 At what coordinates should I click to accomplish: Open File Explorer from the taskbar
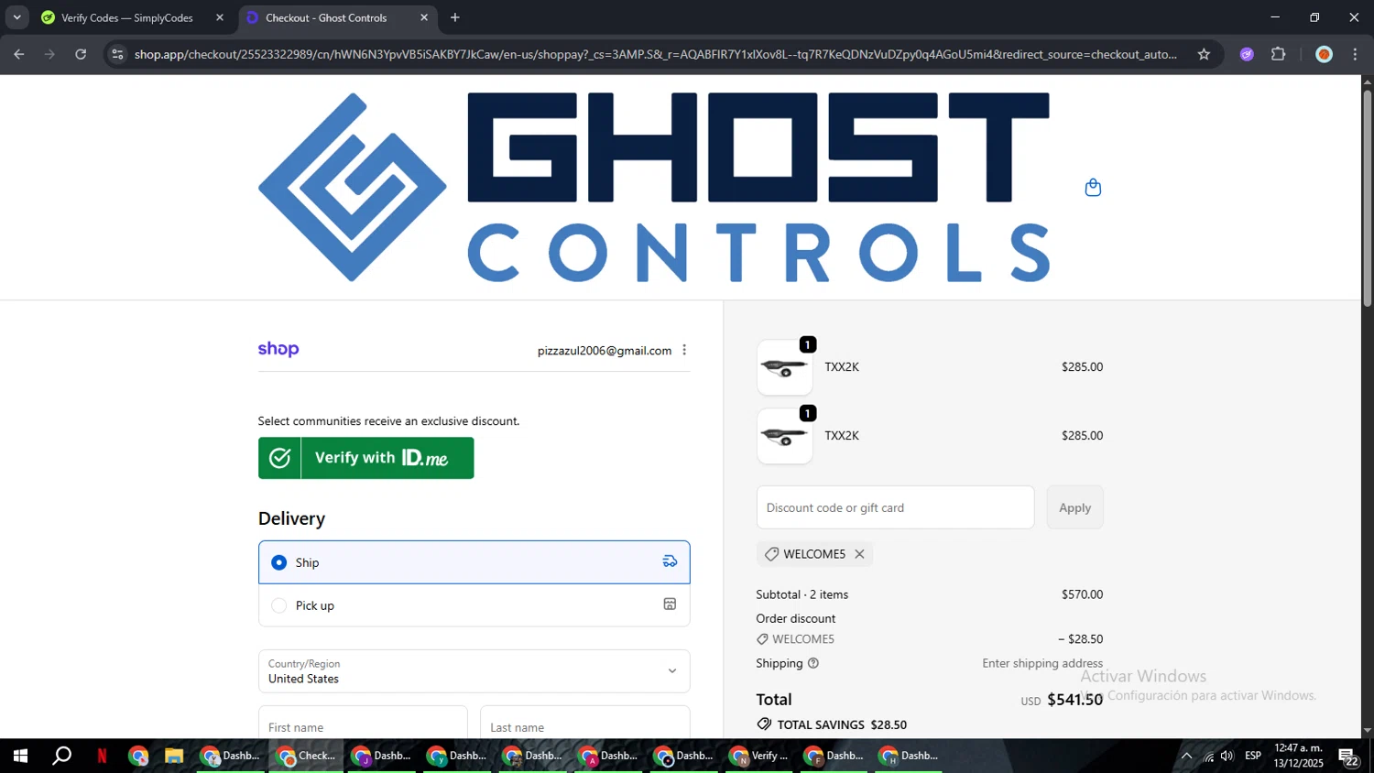[174, 756]
